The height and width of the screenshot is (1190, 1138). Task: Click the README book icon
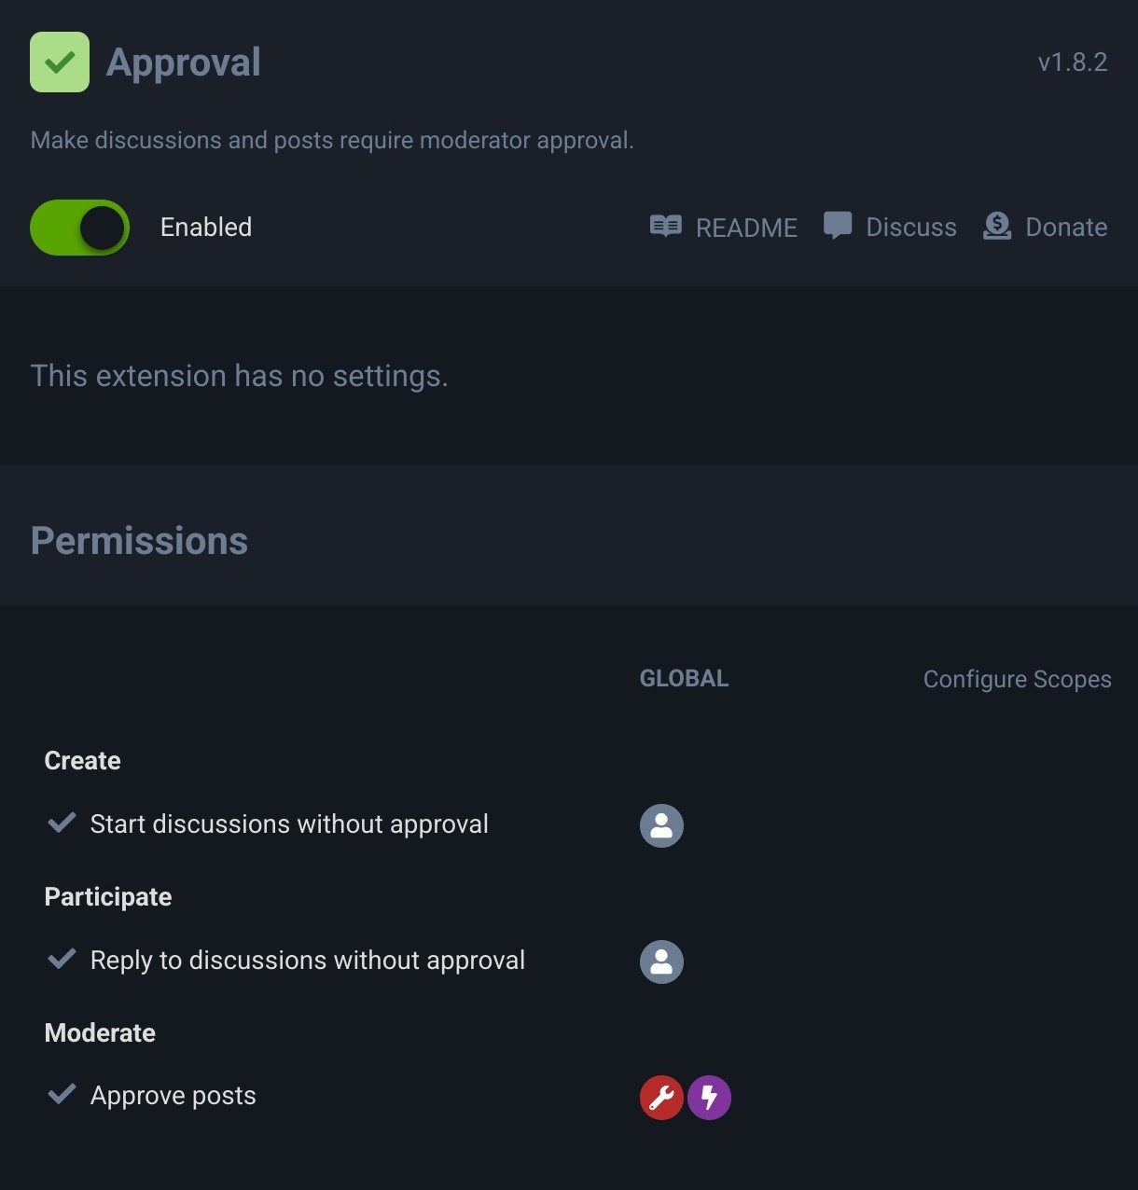click(665, 227)
